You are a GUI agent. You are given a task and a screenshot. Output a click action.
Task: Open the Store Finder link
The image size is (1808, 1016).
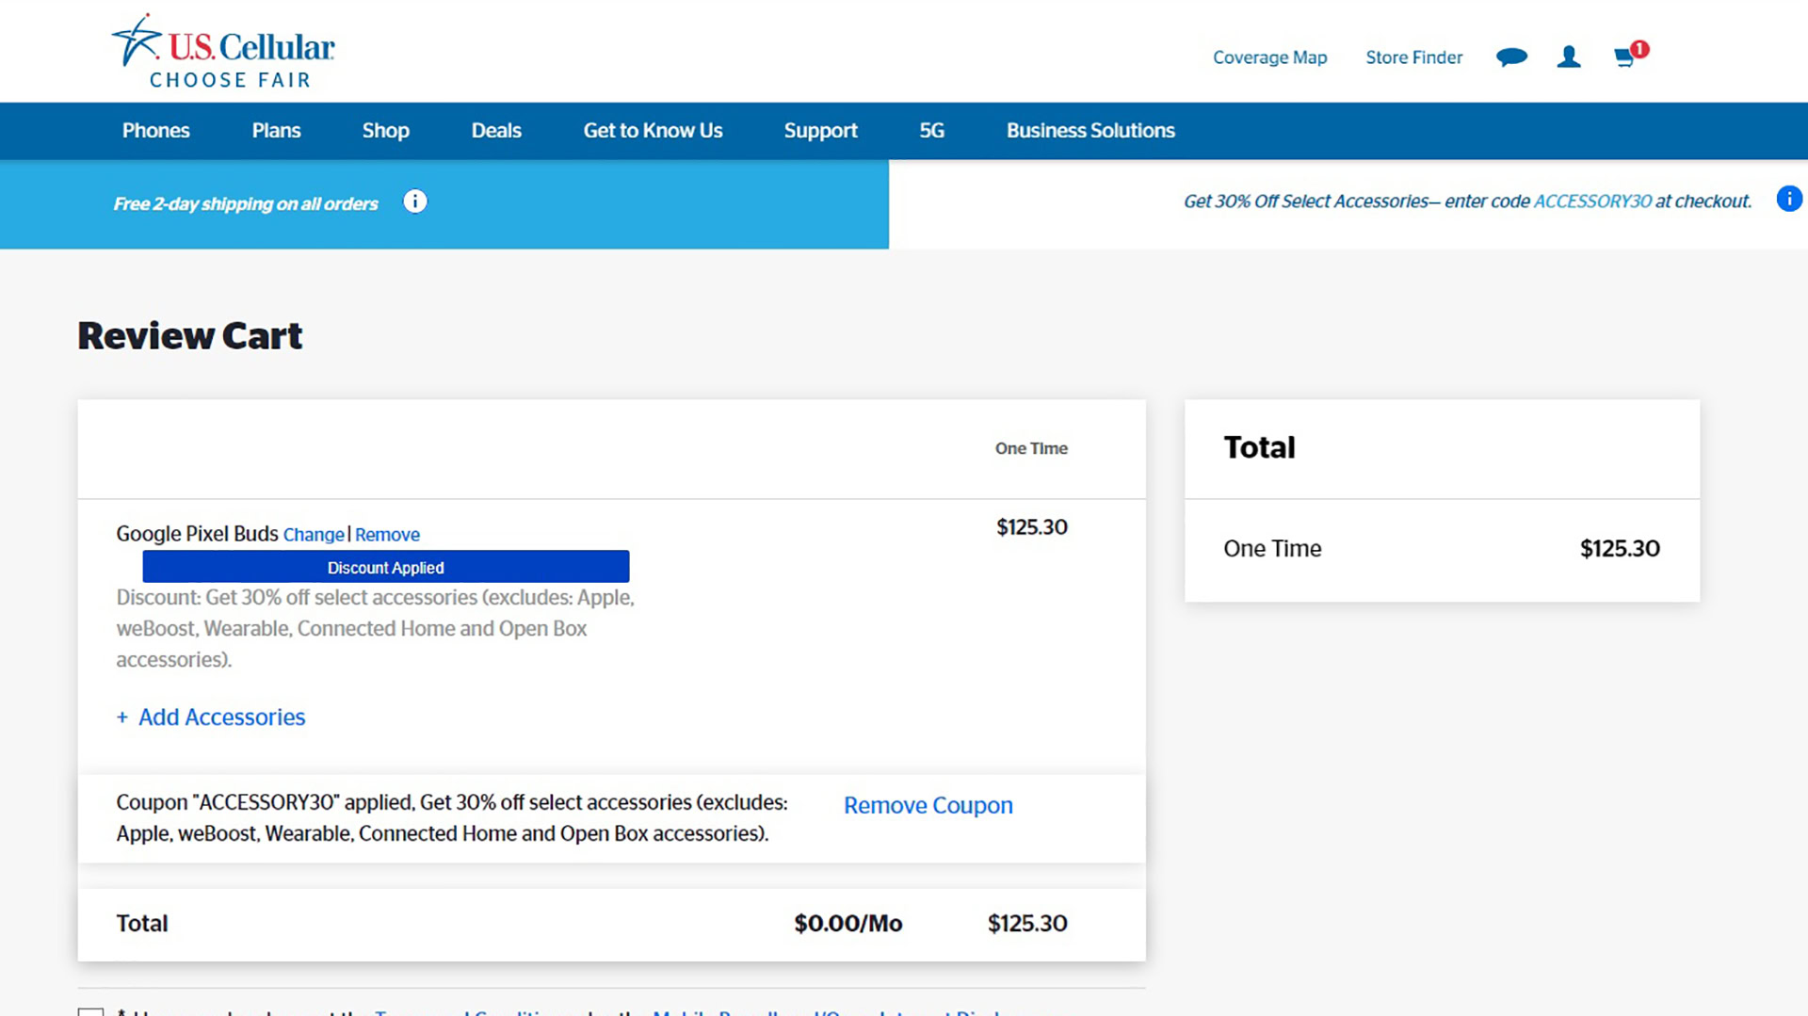pos(1413,57)
